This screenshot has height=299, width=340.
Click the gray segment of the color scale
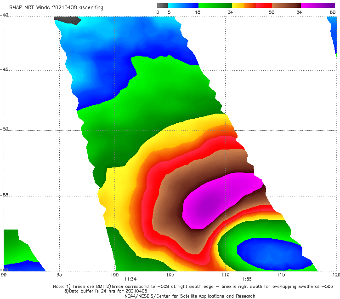[x=163, y=6]
